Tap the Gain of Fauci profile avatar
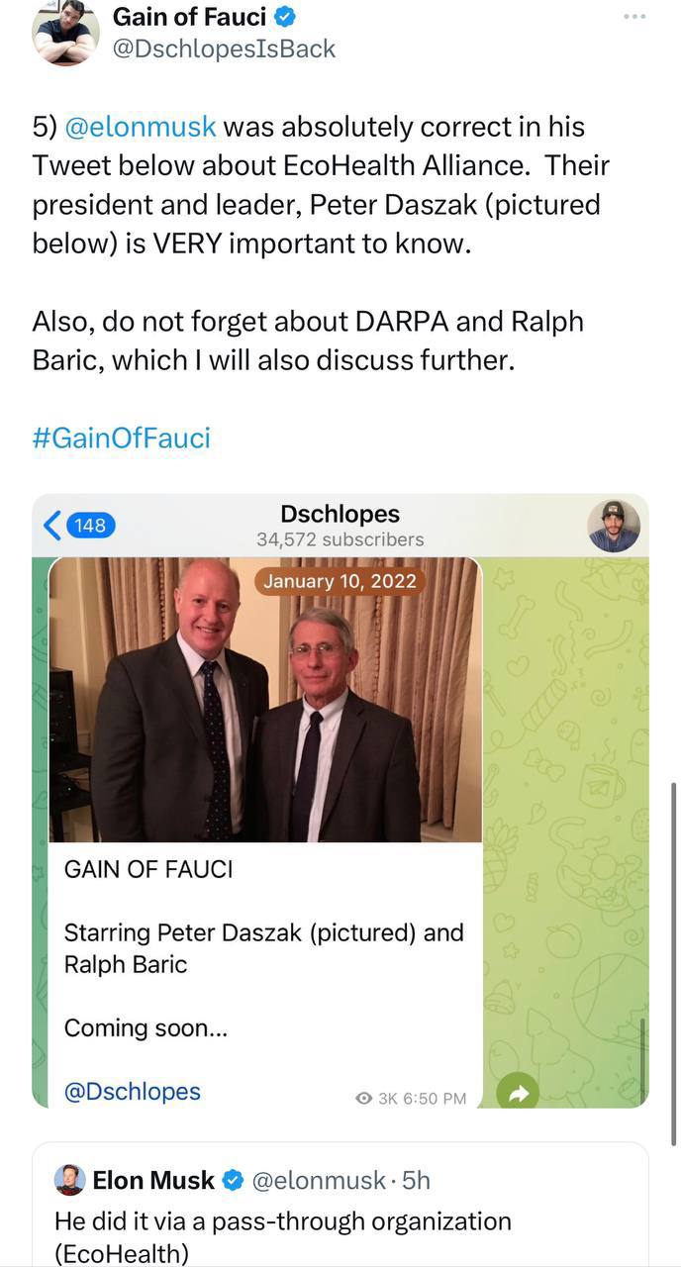 [x=65, y=32]
